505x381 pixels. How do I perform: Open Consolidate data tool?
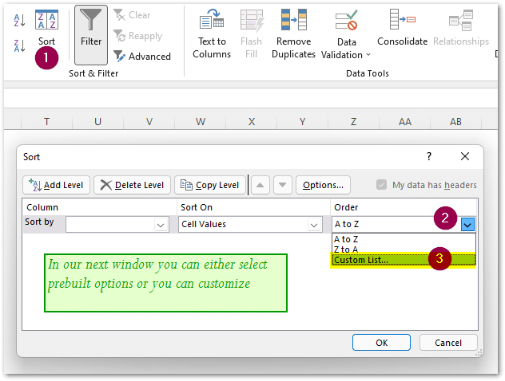point(402,29)
